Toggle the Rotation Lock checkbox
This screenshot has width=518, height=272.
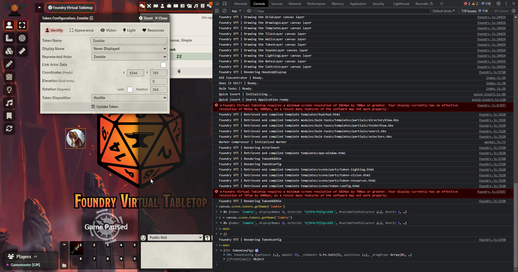[130, 90]
